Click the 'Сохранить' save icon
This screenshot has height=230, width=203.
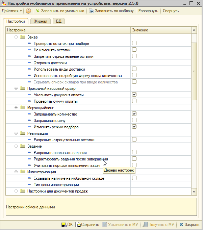(x=78, y=225)
